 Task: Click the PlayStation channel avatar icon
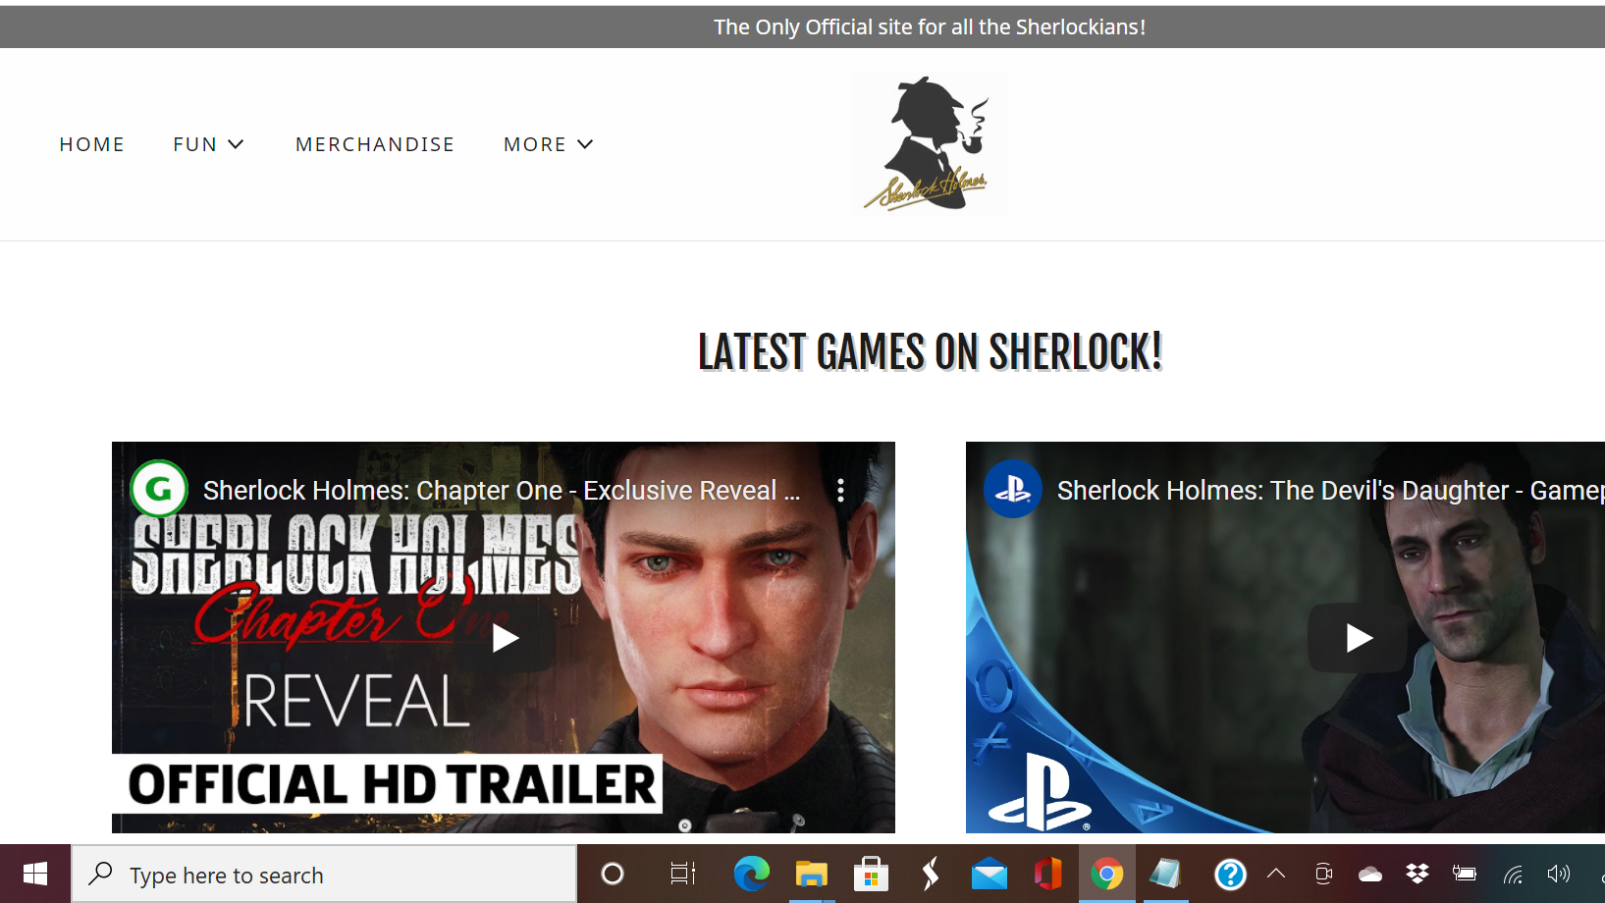point(1013,489)
